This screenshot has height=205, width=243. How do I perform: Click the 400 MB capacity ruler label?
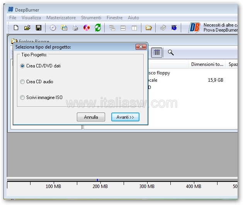[x=194, y=187]
